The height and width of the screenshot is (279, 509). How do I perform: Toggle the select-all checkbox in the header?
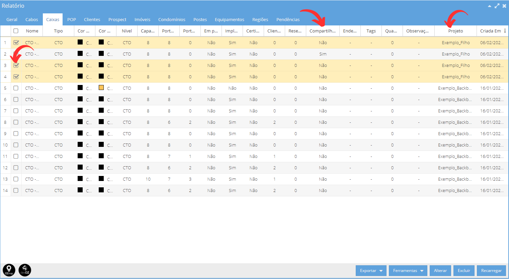[16, 31]
